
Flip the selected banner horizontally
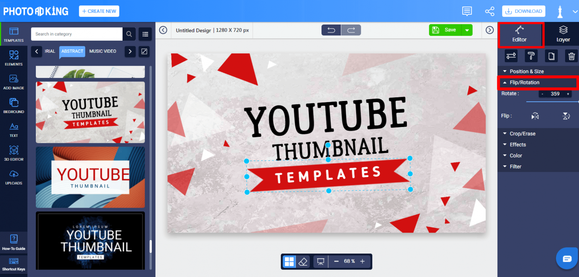coord(535,116)
